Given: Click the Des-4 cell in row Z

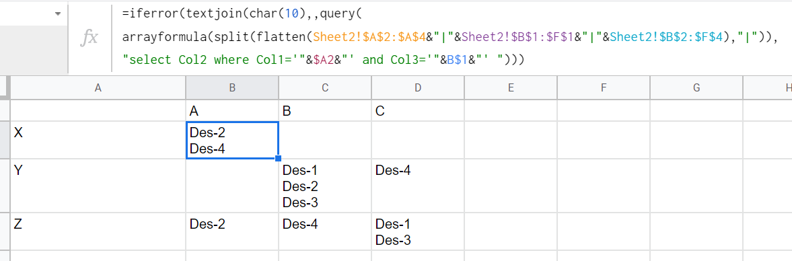Looking at the screenshot, I should tap(325, 231).
